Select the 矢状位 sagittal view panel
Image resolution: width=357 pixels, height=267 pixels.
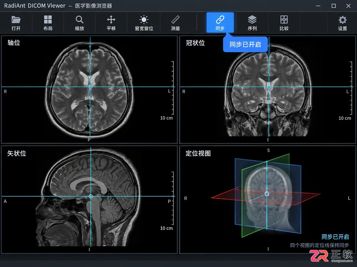click(x=89, y=199)
